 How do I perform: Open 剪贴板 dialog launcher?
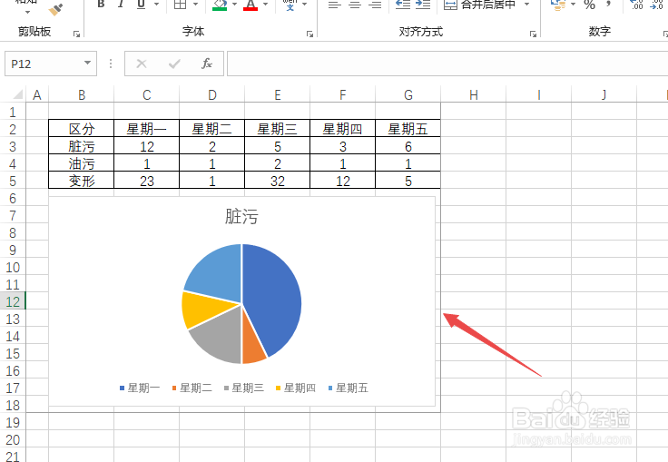76,34
